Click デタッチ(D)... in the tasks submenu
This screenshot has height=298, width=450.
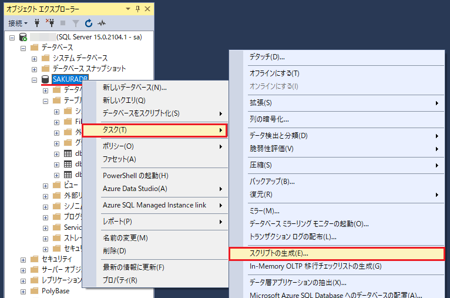(x=267, y=57)
